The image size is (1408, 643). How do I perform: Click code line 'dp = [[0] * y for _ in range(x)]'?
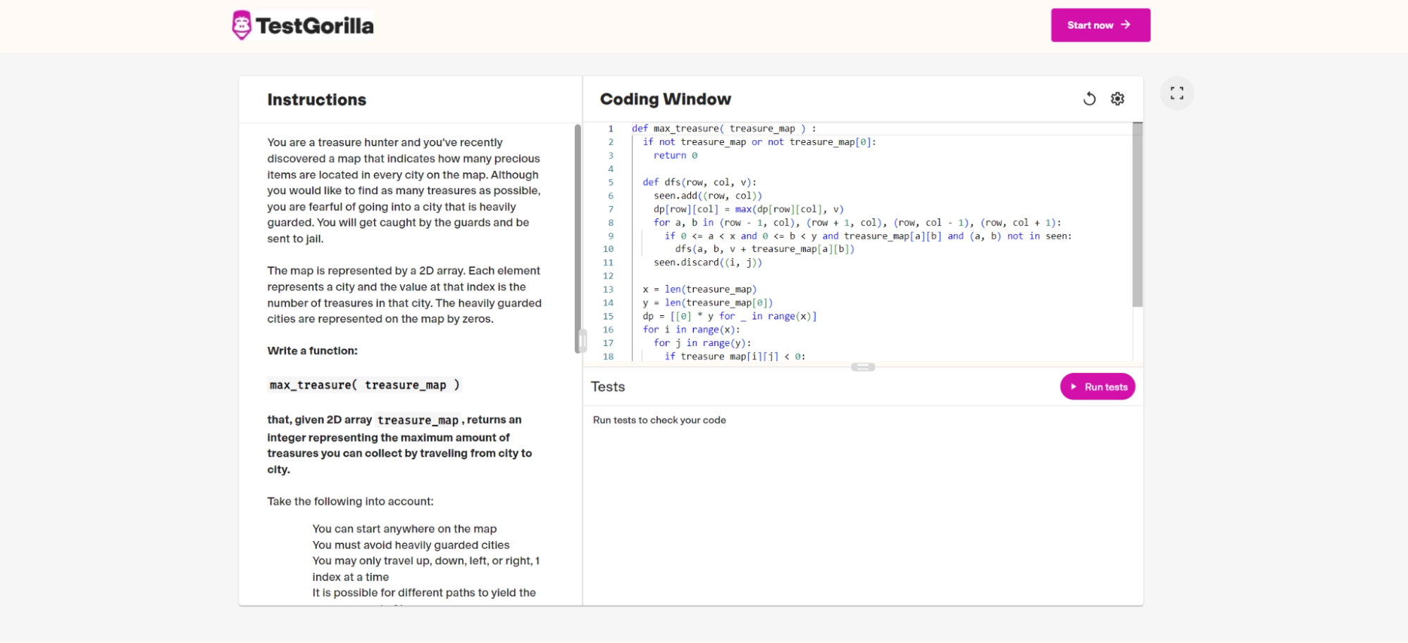pos(729,316)
